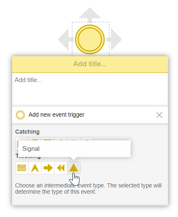Focus the white Add title text area
178x217 pixels.
click(x=90, y=90)
